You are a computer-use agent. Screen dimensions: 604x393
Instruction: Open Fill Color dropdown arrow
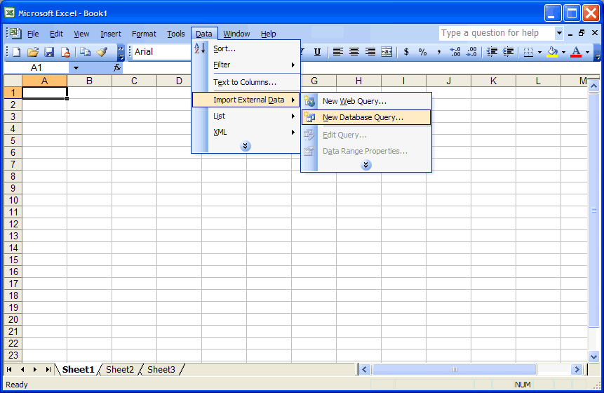[x=563, y=52]
